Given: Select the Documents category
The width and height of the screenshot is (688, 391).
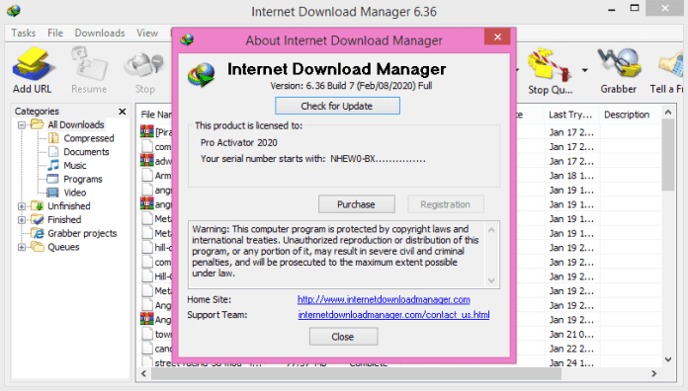Looking at the screenshot, I should (86, 152).
